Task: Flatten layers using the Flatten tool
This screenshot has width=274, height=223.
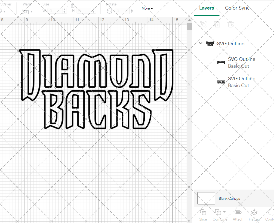Action: (x=254, y=215)
